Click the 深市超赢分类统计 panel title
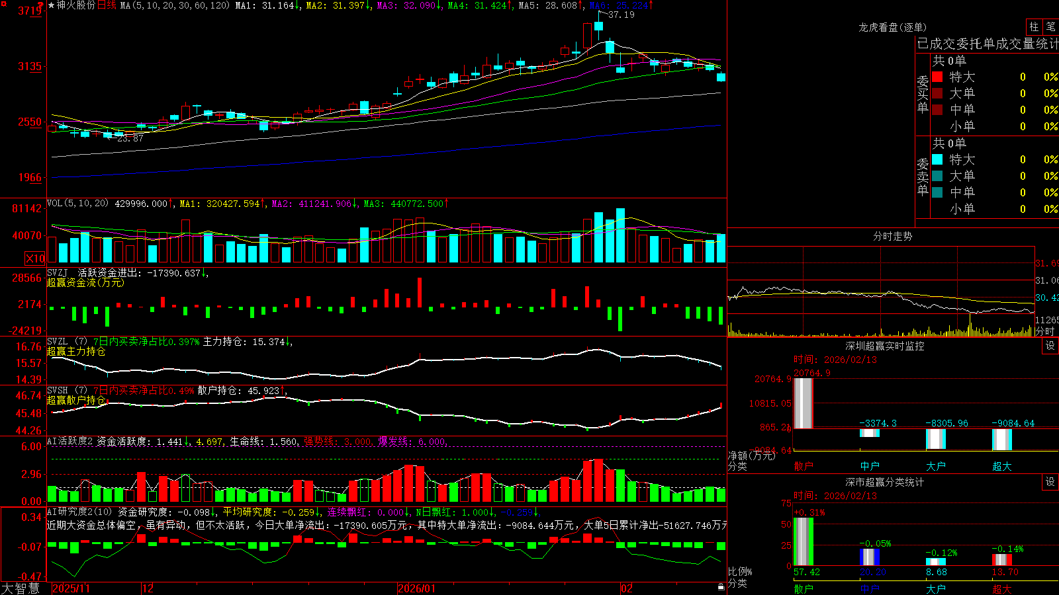Image resolution: width=1059 pixels, height=595 pixels. pos(885,482)
